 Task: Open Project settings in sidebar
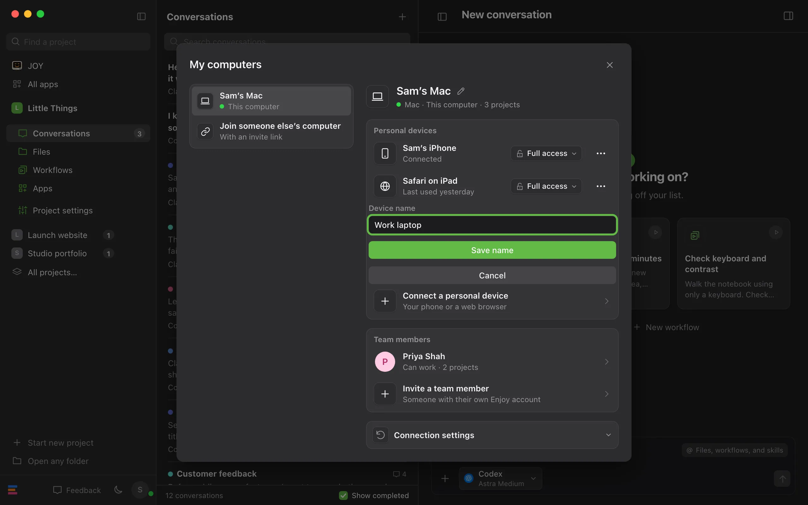(78, 211)
